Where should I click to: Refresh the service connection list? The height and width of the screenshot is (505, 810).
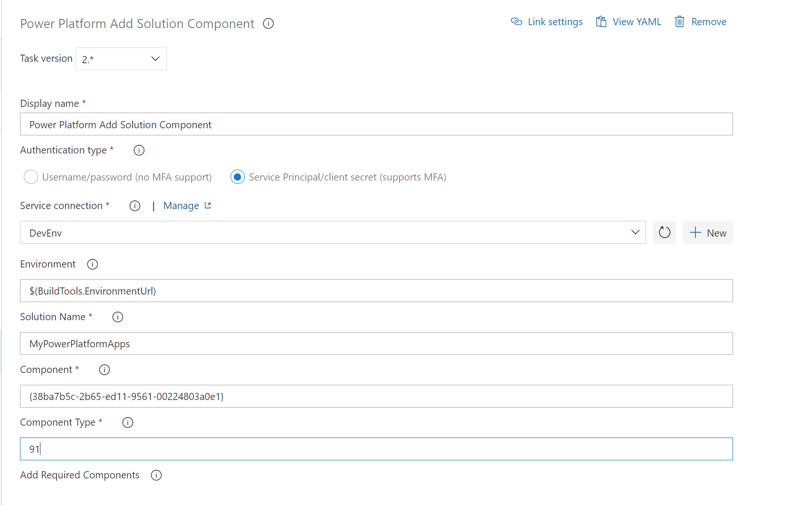[x=664, y=232]
